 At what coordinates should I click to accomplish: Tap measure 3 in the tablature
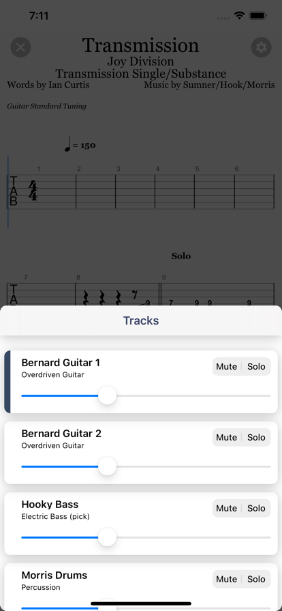click(135, 192)
